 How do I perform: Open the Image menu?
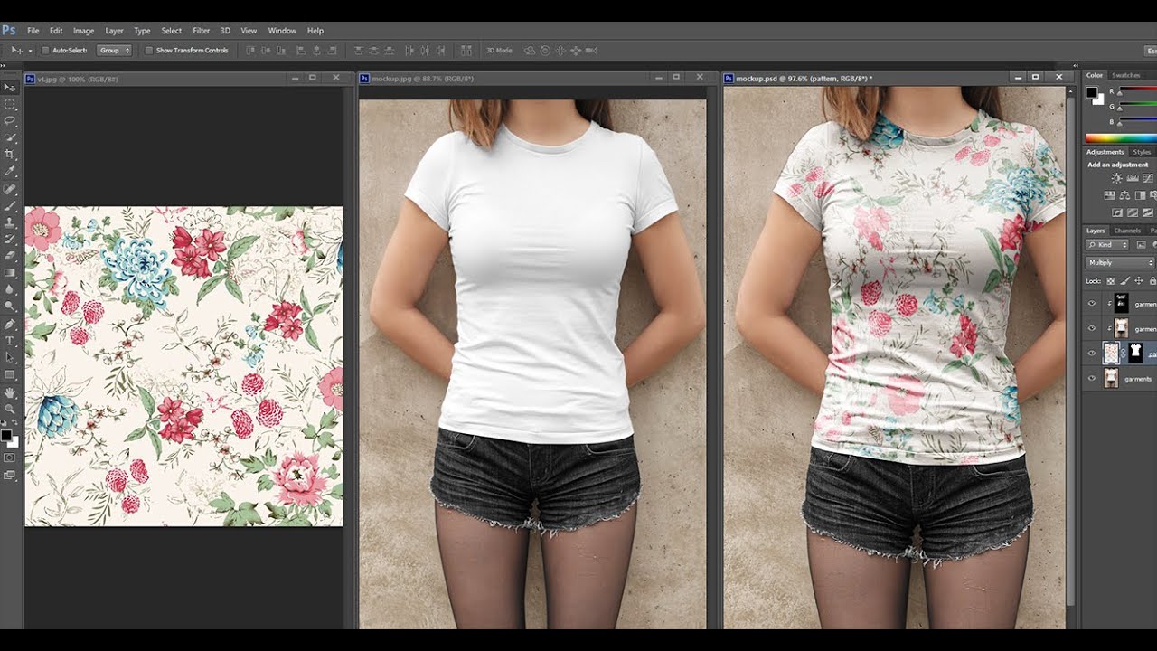click(83, 31)
